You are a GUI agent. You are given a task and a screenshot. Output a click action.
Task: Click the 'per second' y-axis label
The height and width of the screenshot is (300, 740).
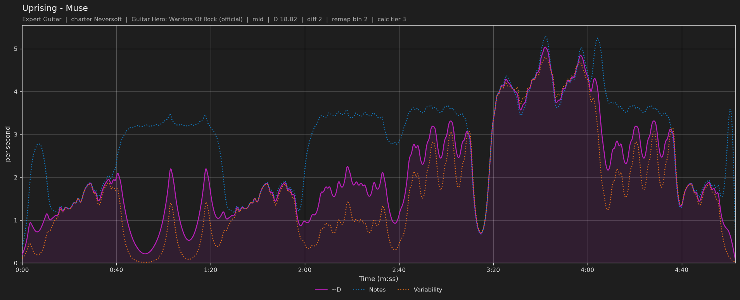pos(8,144)
